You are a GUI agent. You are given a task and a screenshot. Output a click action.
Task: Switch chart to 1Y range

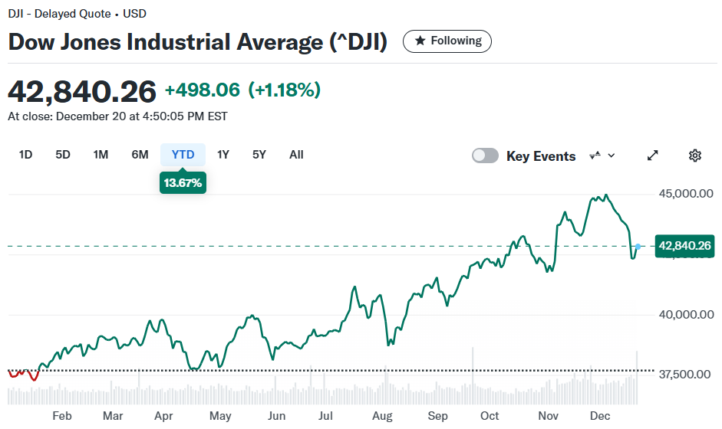coord(223,155)
